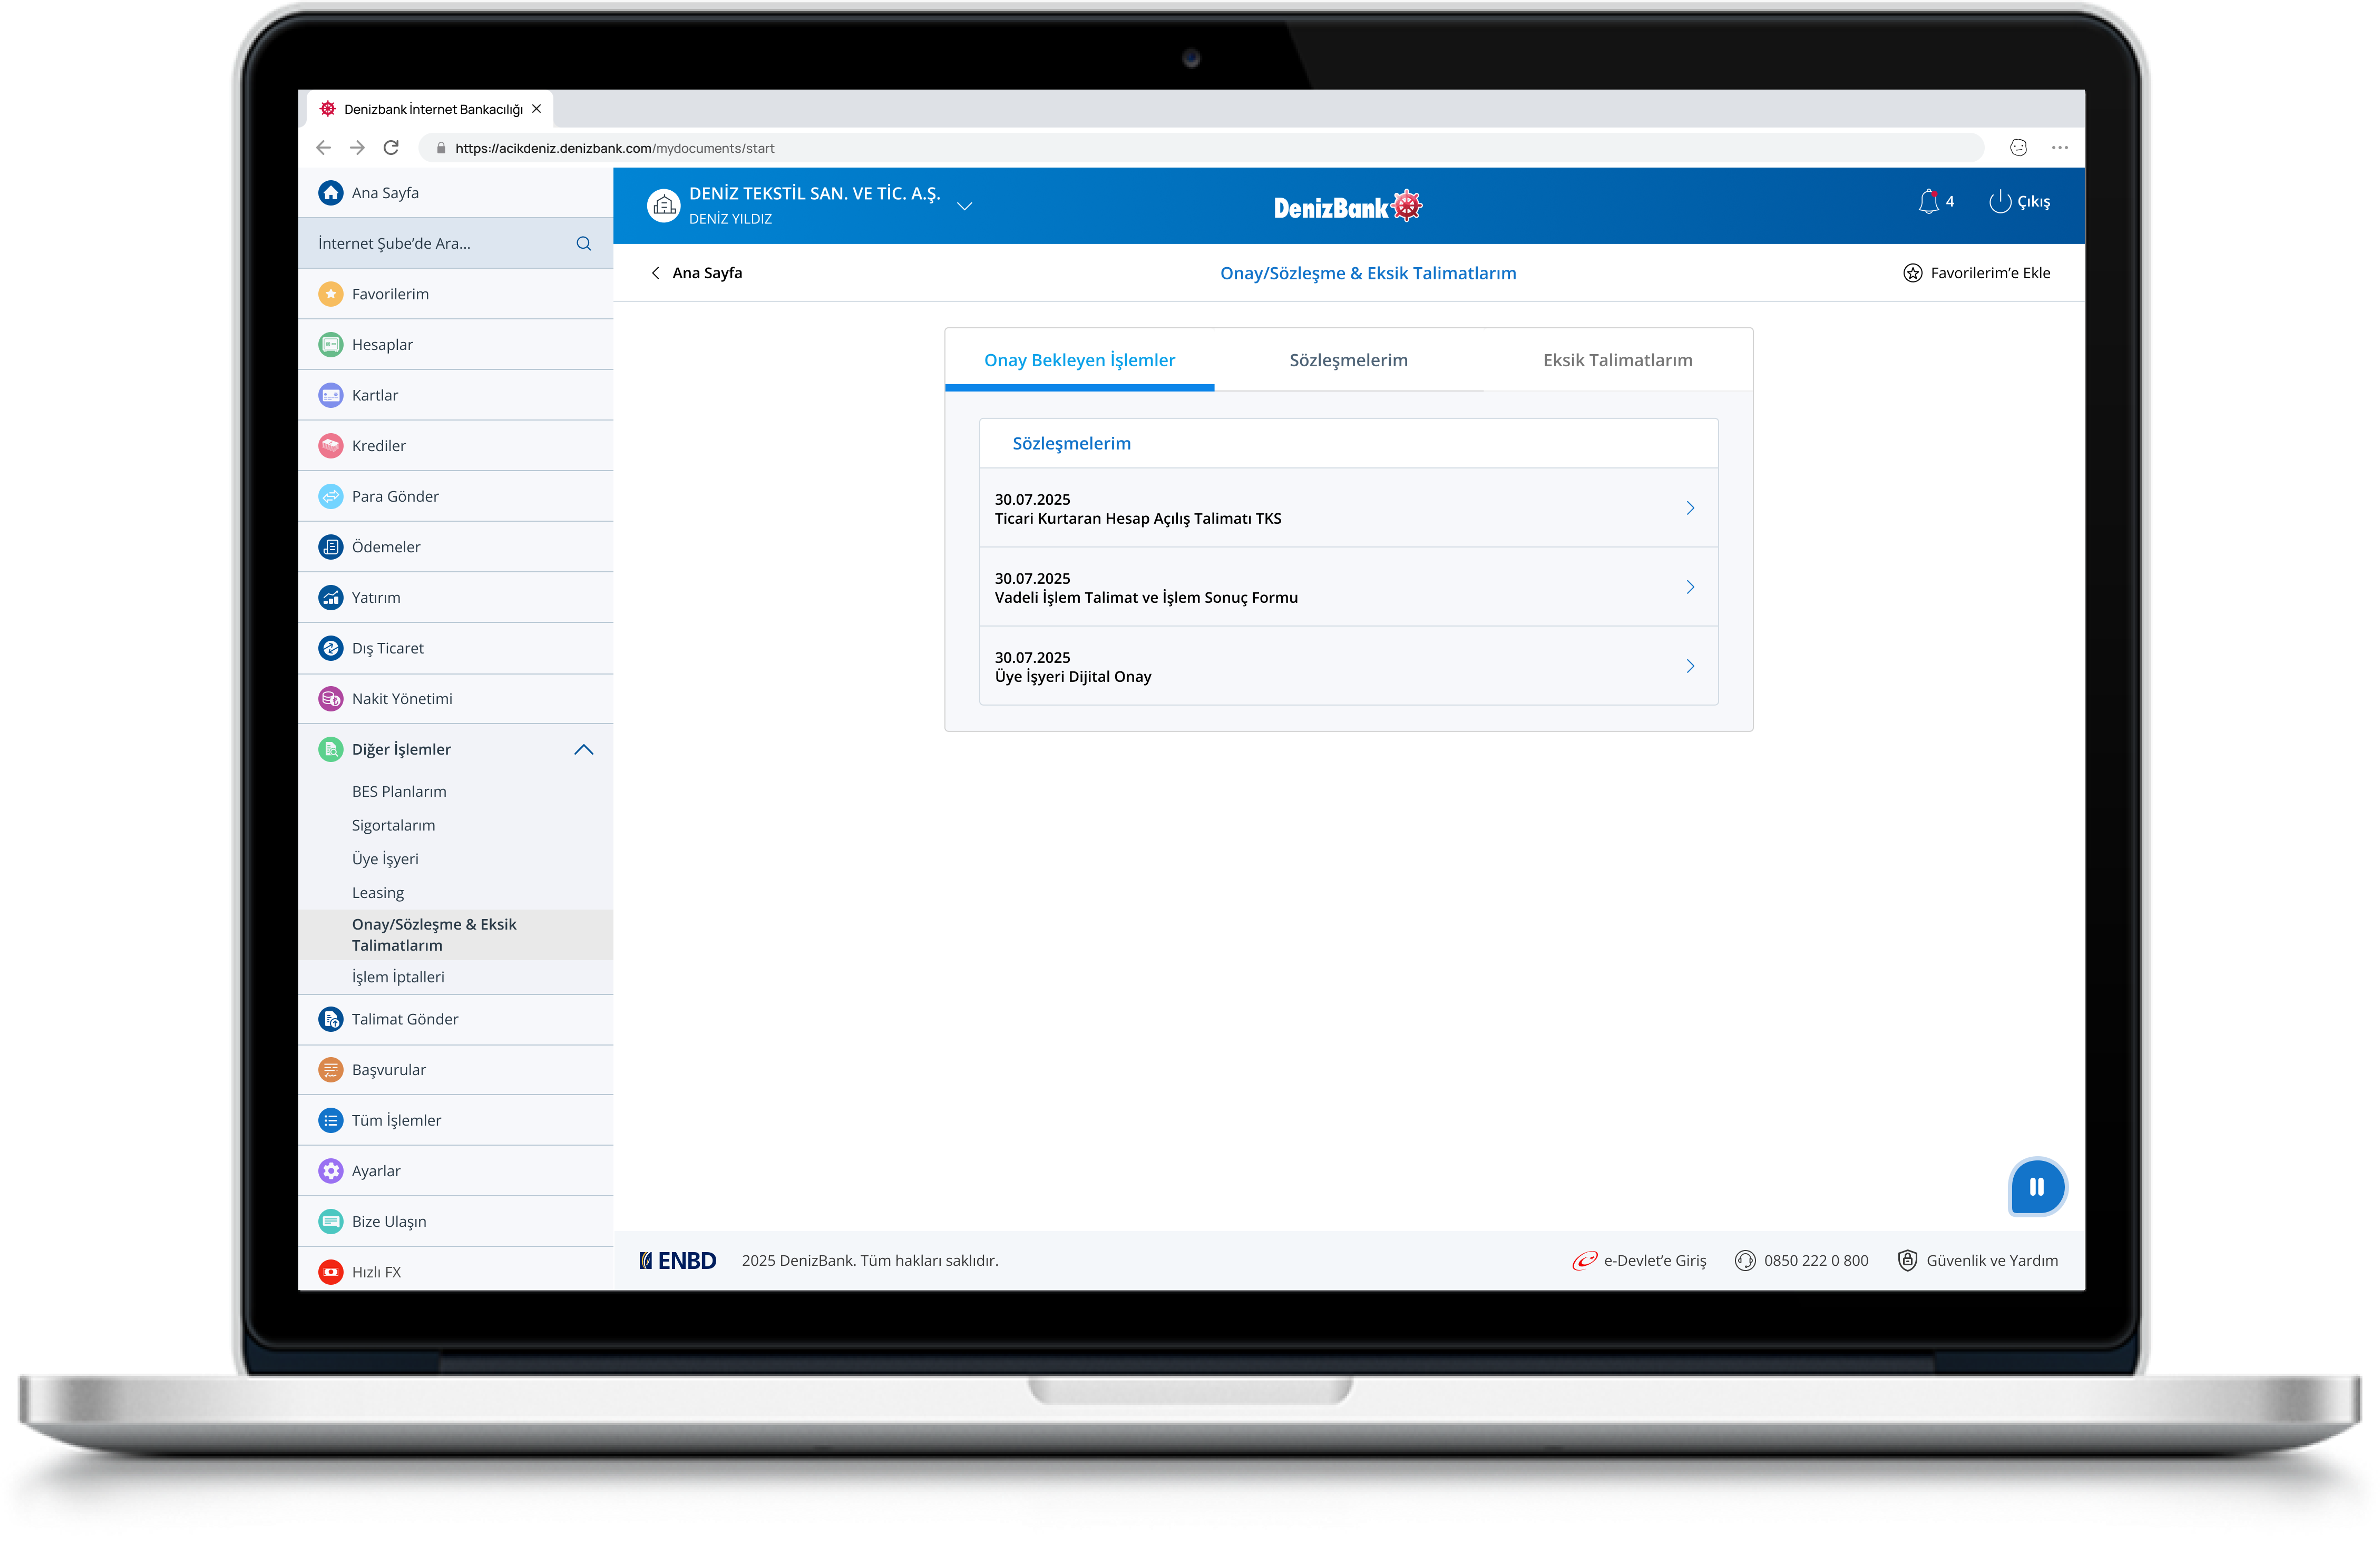Image resolution: width=2380 pixels, height=1543 pixels.
Task: Click the Hızlı FX icon
Action: pos(330,1271)
